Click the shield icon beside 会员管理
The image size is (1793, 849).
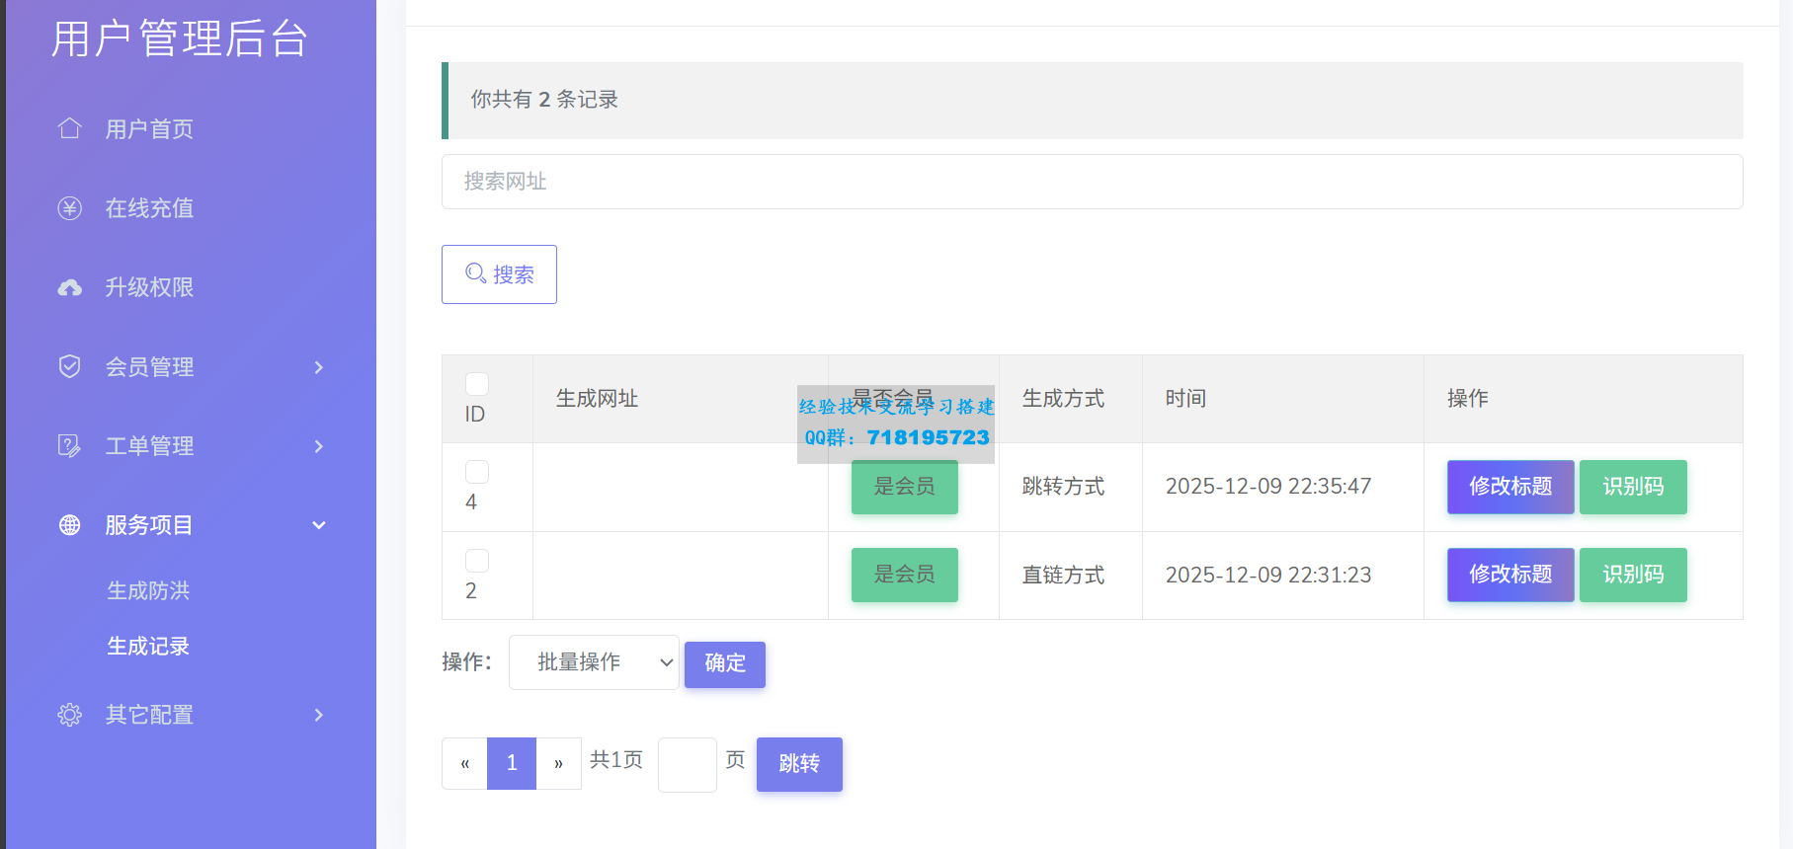(69, 366)
